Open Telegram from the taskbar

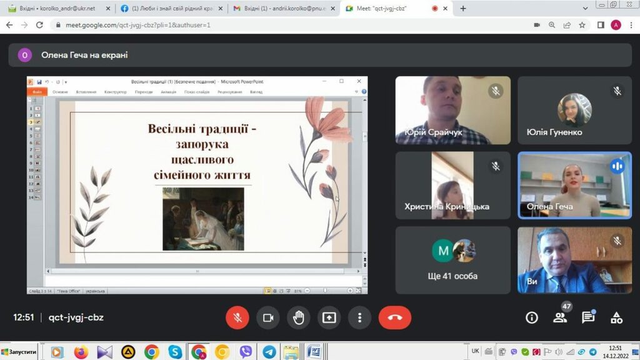269,352
